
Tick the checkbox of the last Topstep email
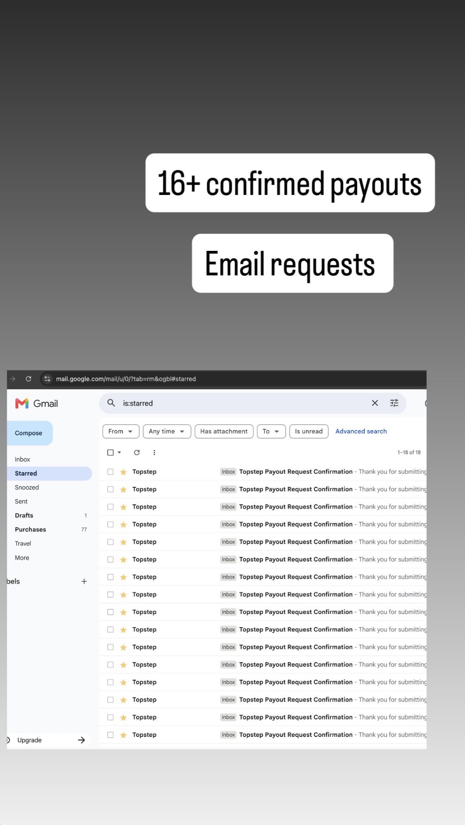point(110,735)
